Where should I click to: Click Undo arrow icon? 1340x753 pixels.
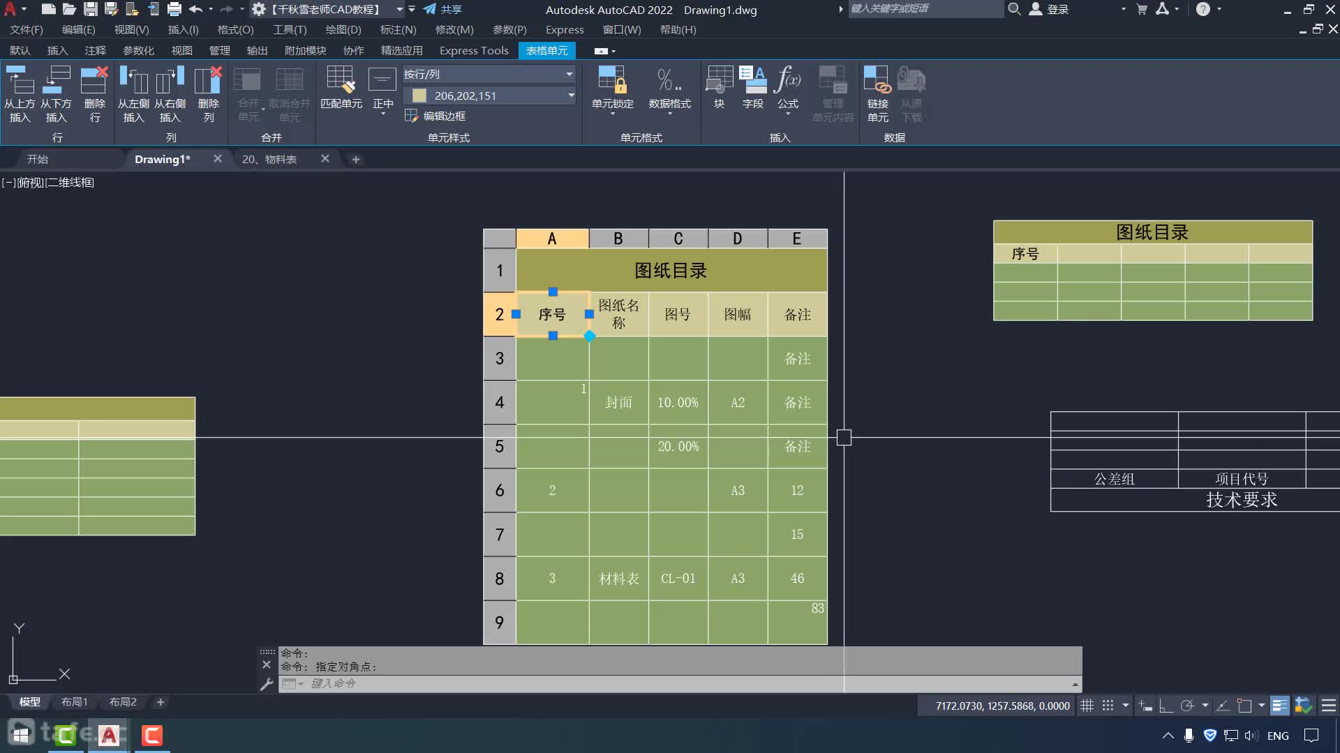click(195, 9)
